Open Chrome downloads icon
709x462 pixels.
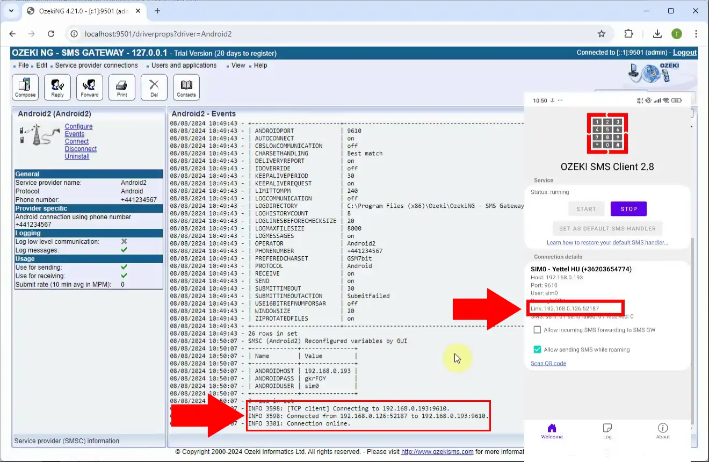point(657,34)
